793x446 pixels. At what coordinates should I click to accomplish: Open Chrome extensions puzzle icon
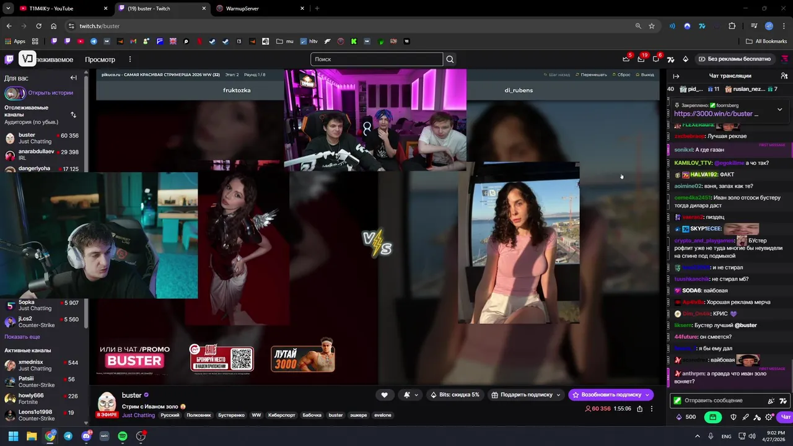(732, 26)
